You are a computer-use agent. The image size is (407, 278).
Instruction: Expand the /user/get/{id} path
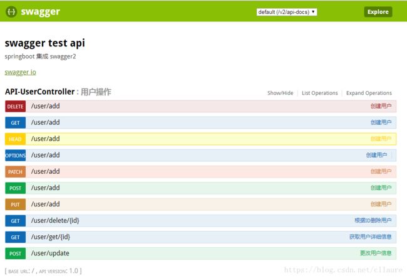point(51,237)
